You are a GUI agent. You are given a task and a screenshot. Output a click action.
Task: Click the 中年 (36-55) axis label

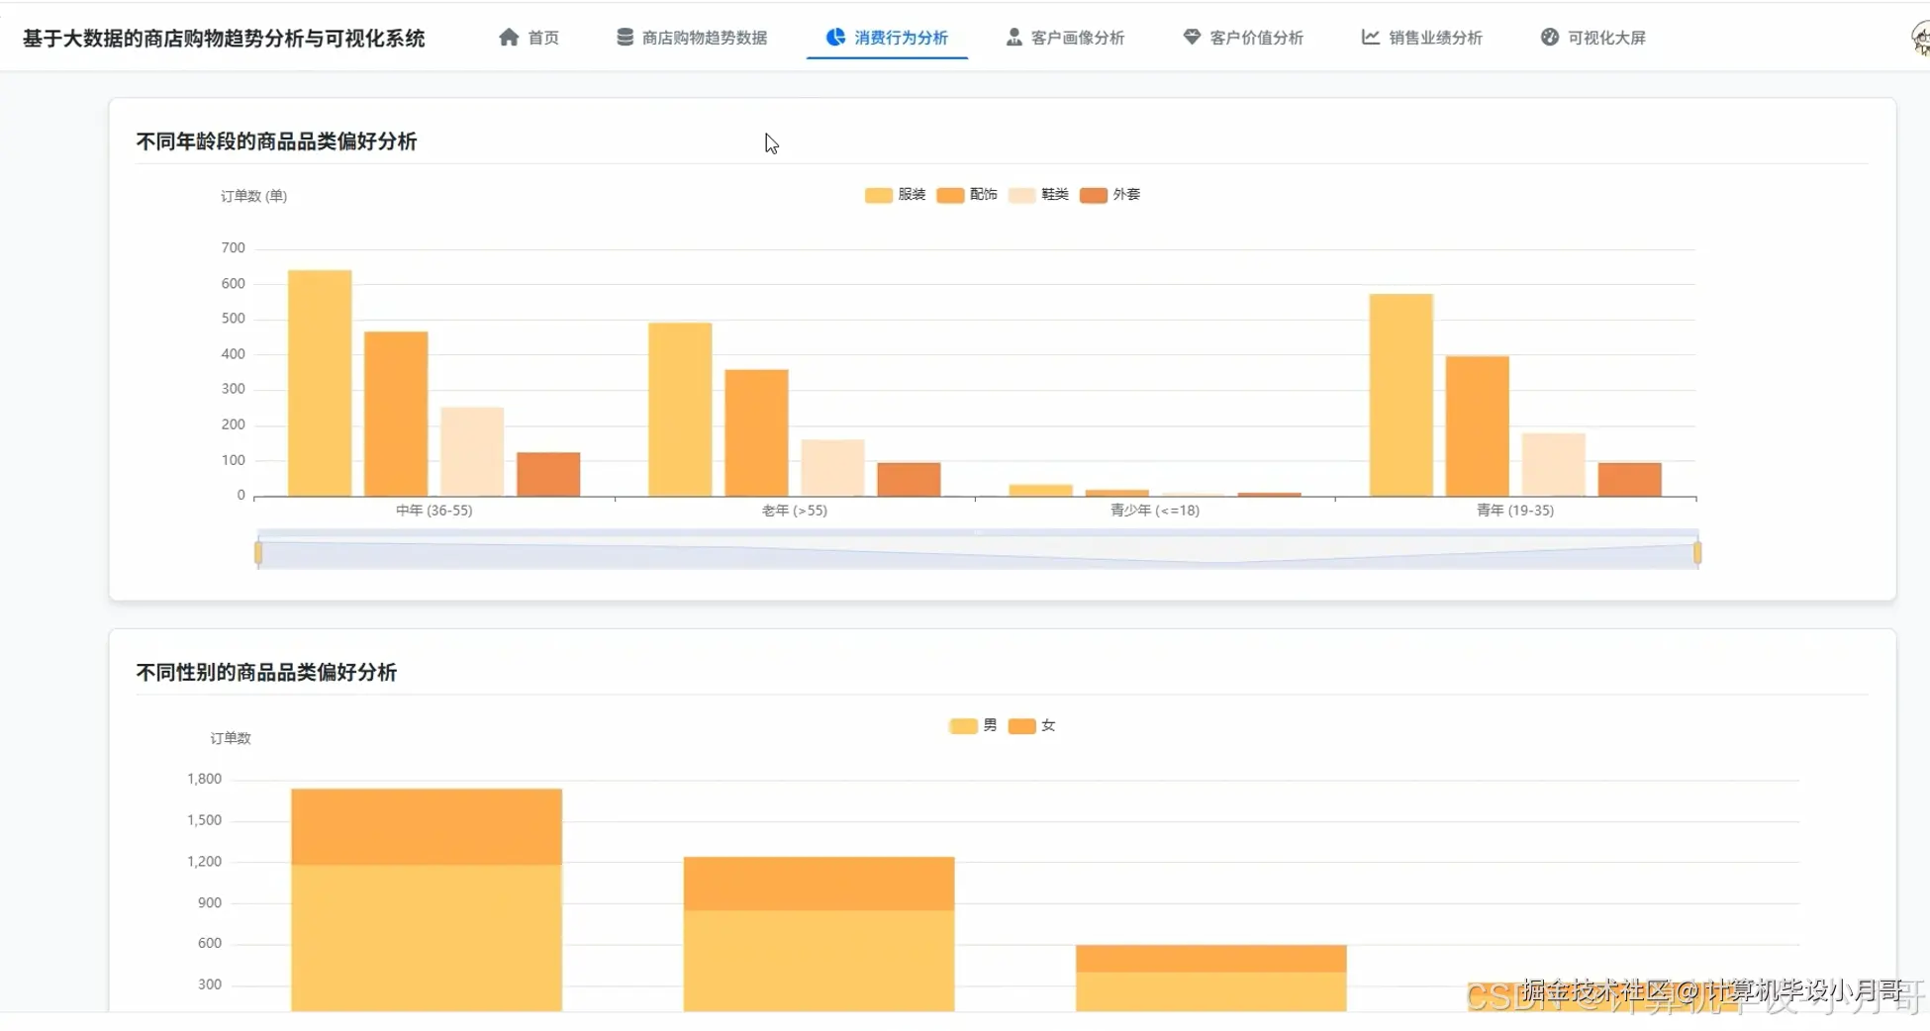434,511
